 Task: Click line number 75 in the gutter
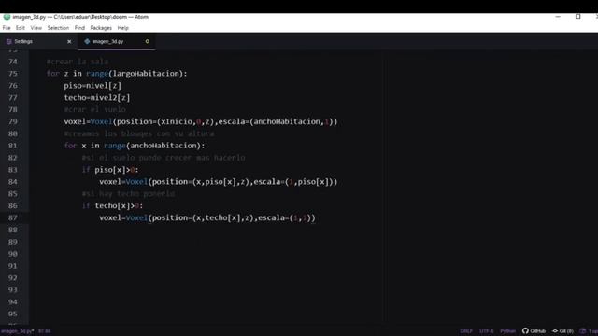(x=13, y=74)
